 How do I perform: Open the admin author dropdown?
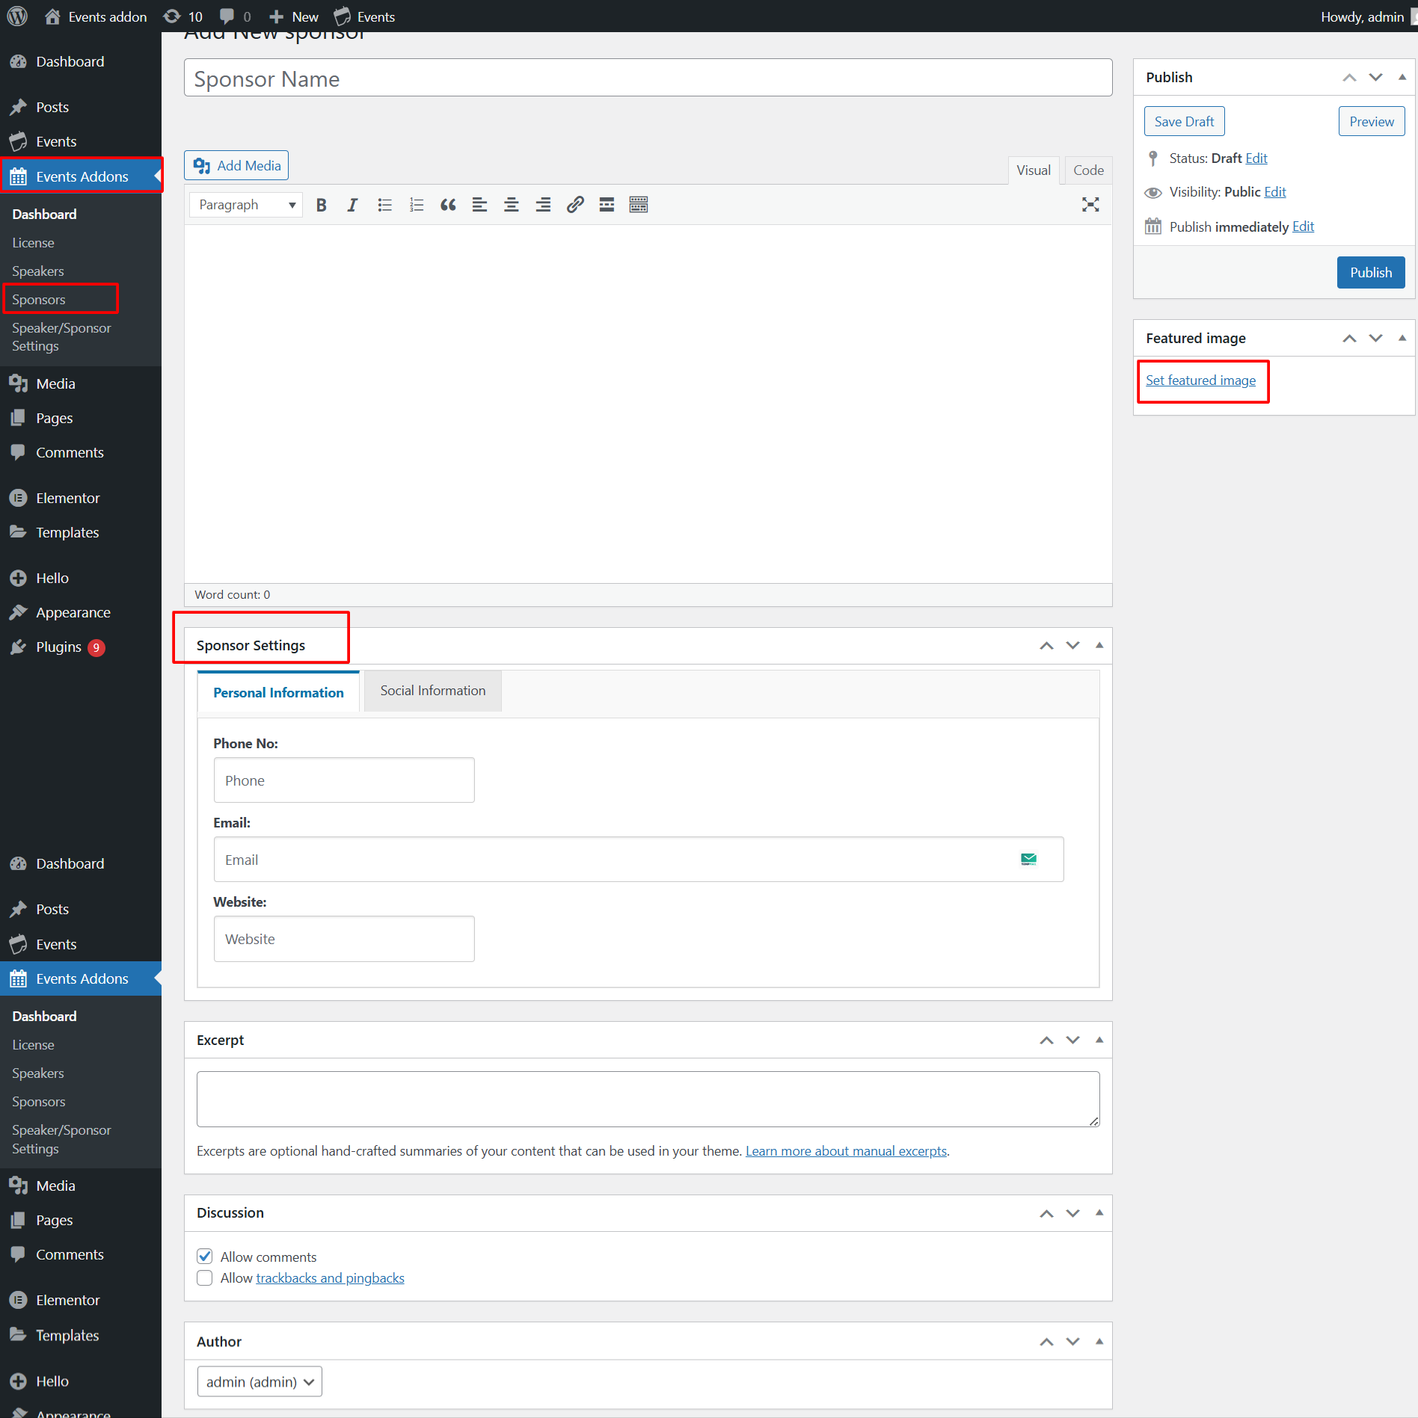click(260, 1381)
